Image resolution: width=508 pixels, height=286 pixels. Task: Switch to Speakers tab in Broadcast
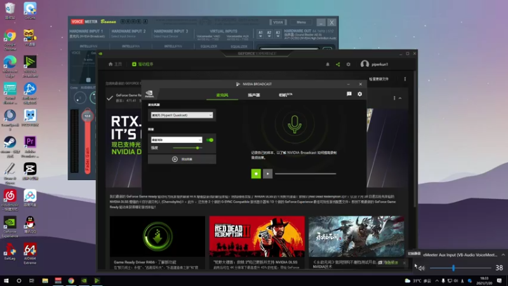tap(253, 95)
